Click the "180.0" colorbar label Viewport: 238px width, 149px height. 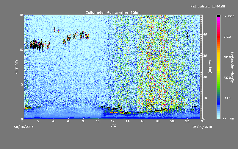click(227, 57)
